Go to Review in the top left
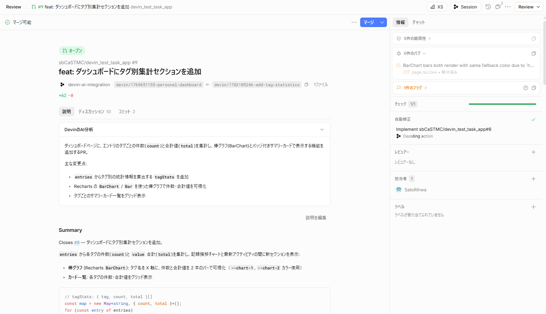 point(14,7)
